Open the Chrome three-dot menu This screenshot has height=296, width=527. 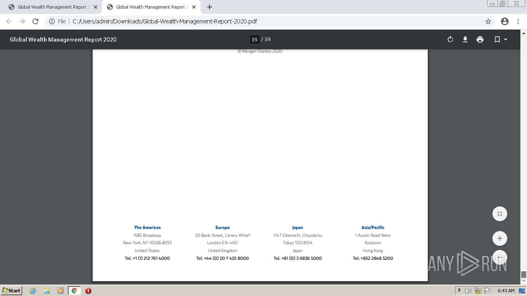click(x=518, y=21)
